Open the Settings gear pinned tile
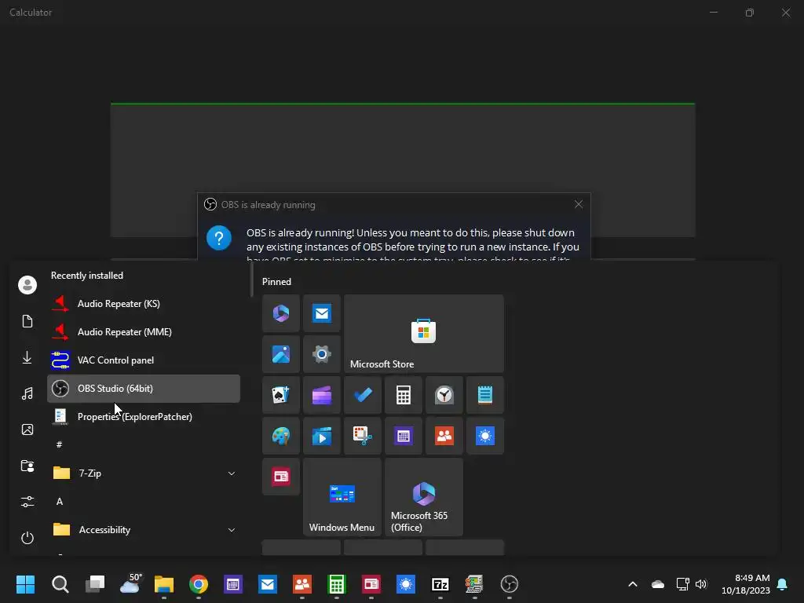The image size is (804, 603). (321, 354)
